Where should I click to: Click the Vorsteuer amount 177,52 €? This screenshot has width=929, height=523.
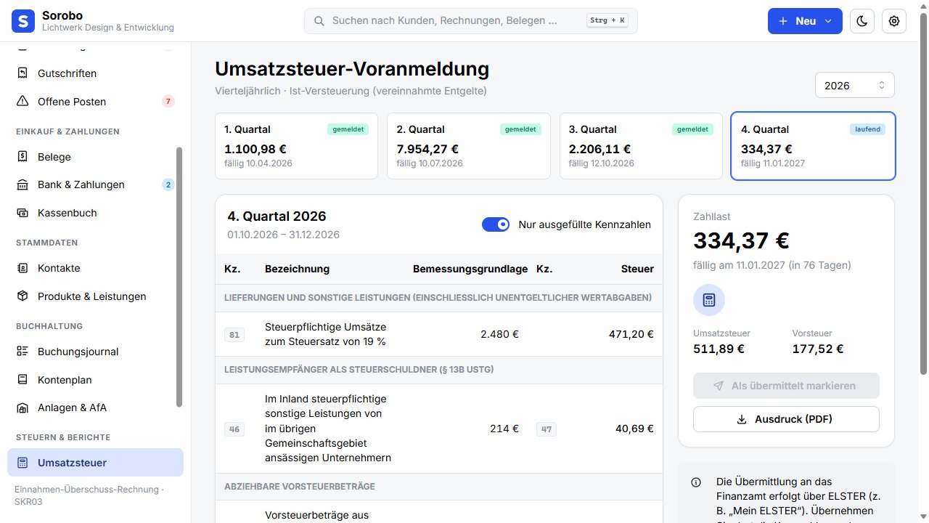818,349
